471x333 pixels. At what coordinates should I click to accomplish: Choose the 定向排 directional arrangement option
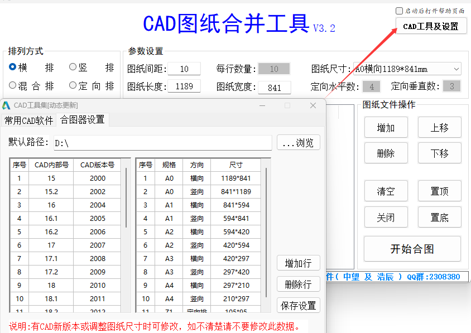pyautogui.click(x=73, y=85)
